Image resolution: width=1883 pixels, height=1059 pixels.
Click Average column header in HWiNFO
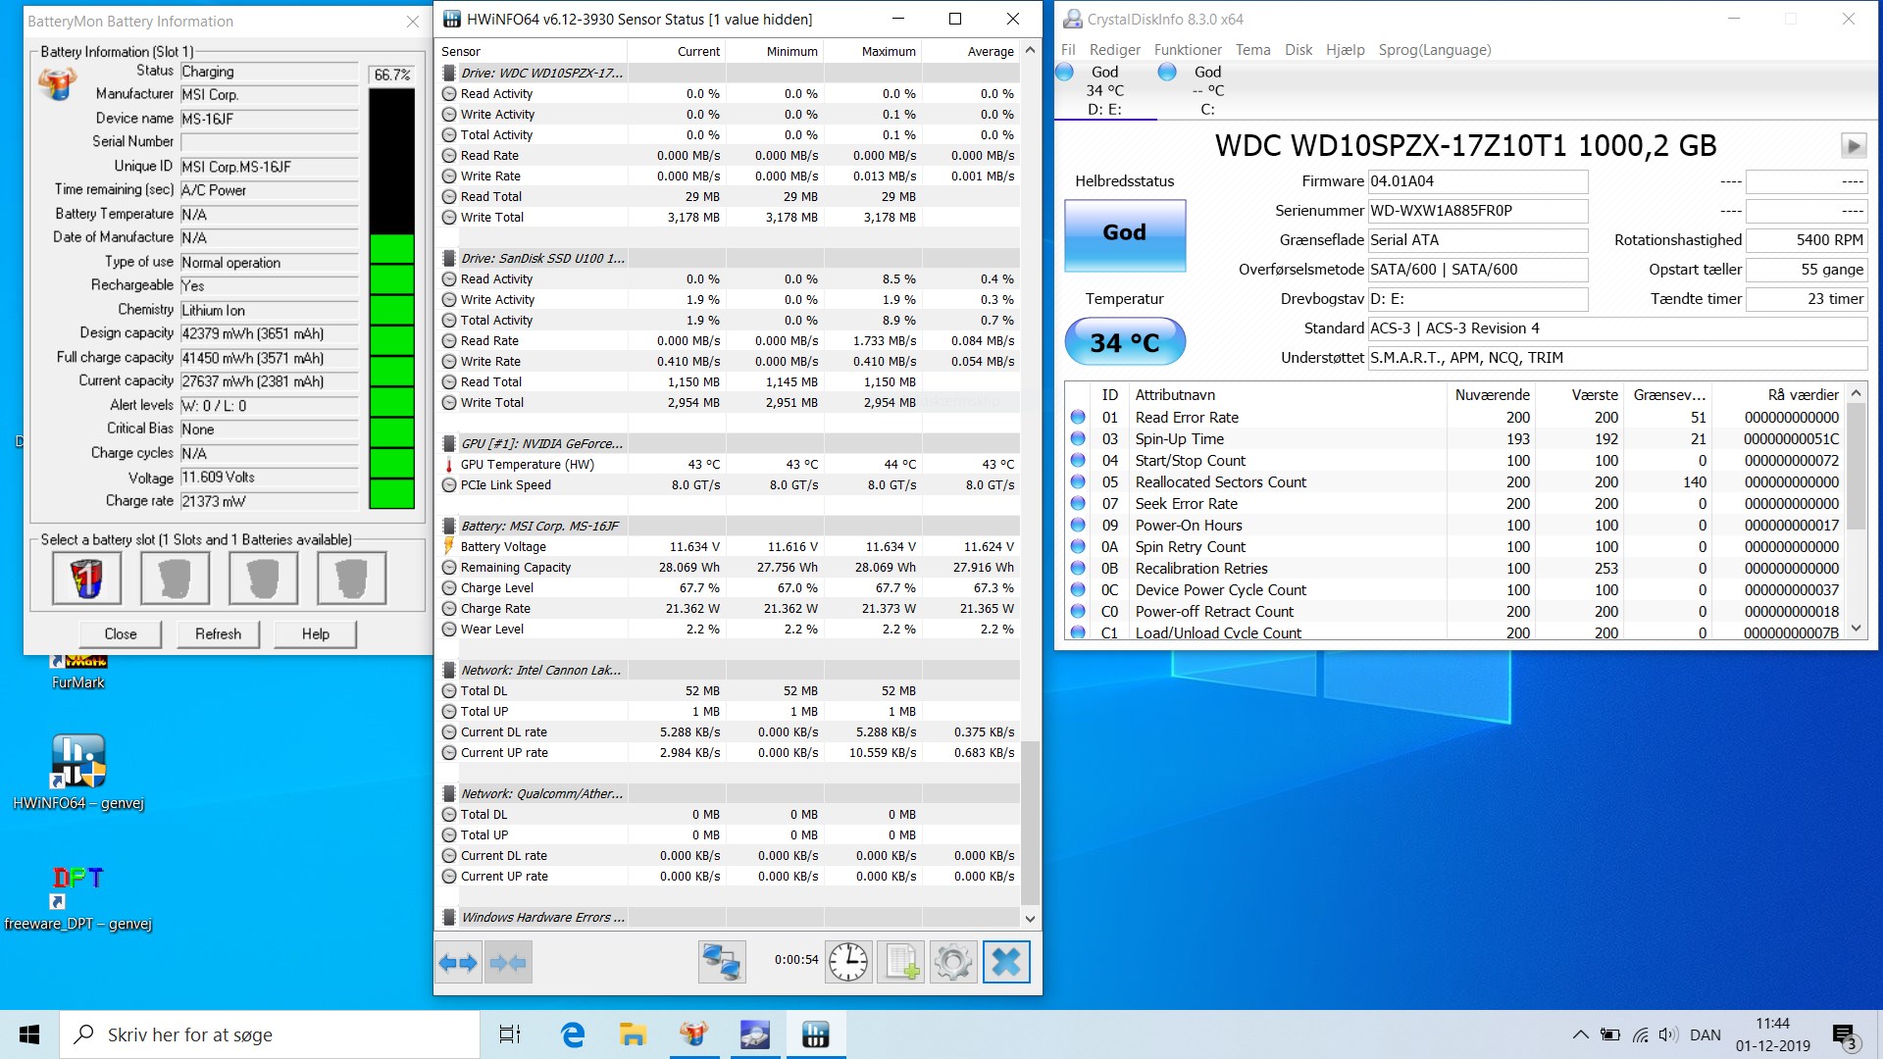[x=971, y=51]
